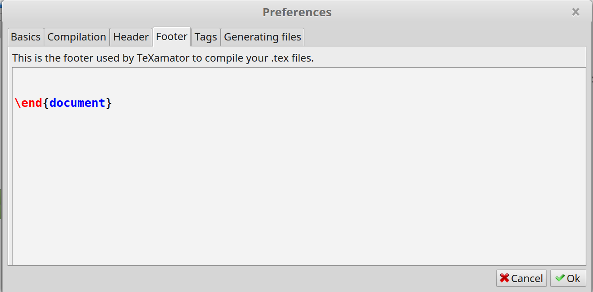This screenshot has width=593, height=292.
Task: Click the green checkmark icon on Ok
Action: coord(560,278)
